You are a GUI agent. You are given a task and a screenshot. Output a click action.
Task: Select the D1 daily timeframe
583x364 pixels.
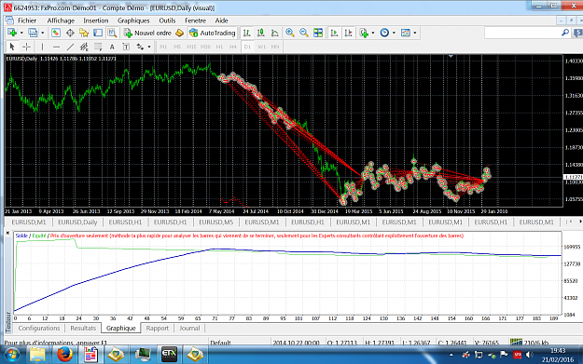(247, 47)
